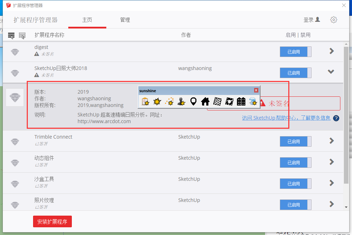Screen dimensions: 352x235
Task: Open extension manager settings gear
Action: click(334, 20)
